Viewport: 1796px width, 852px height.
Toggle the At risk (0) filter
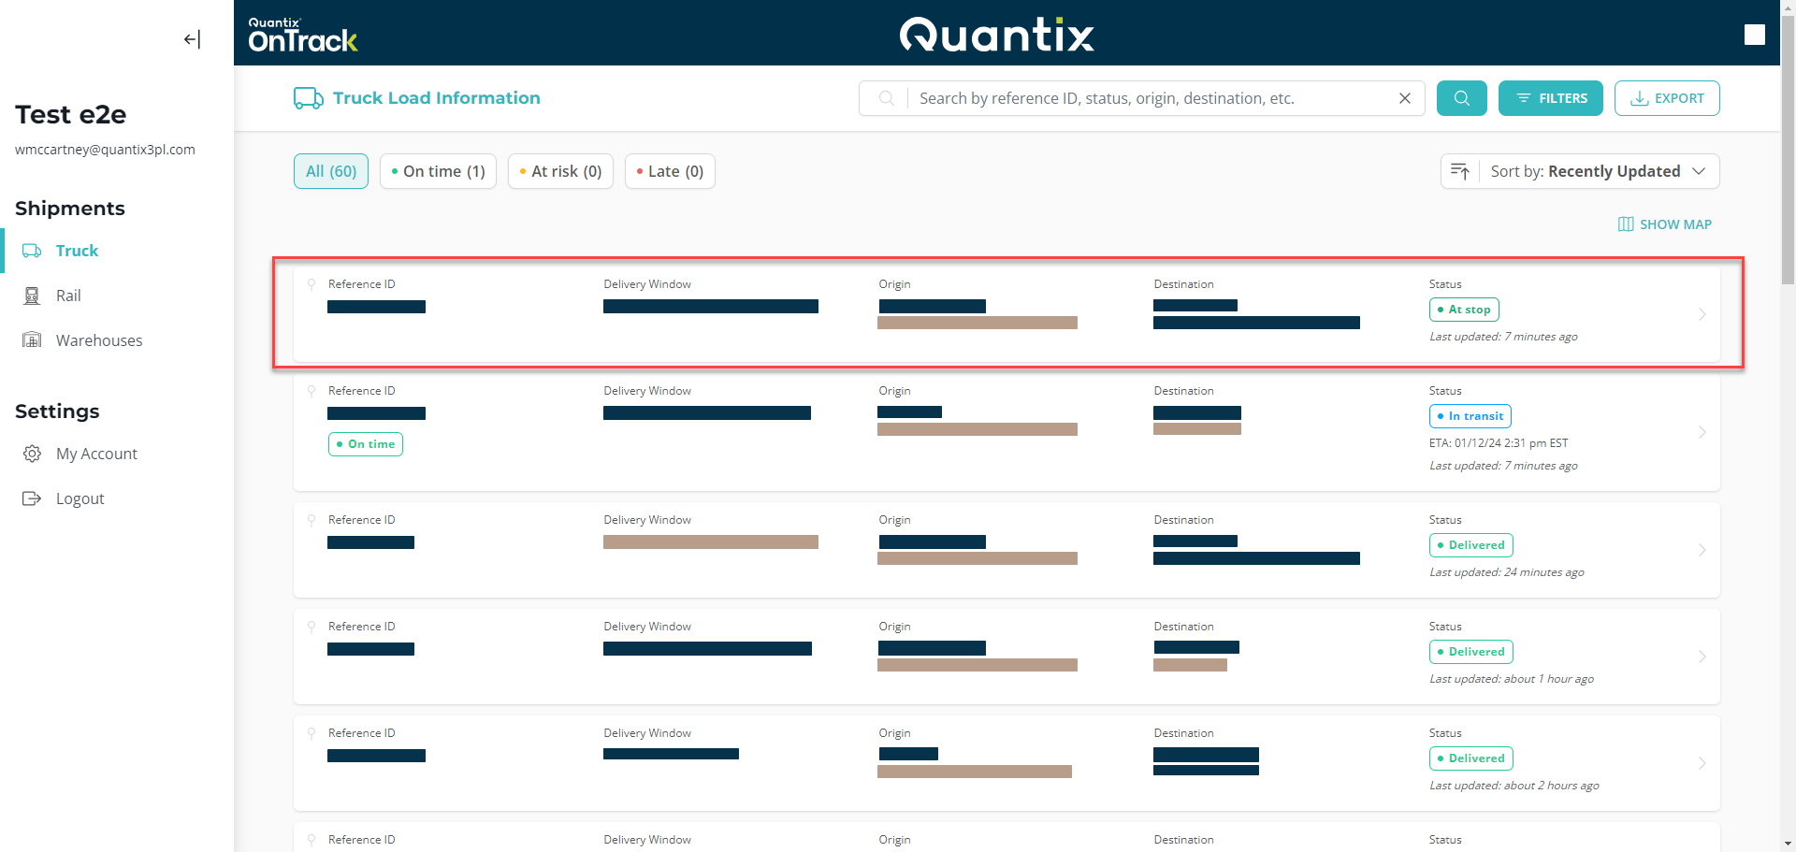560,171
